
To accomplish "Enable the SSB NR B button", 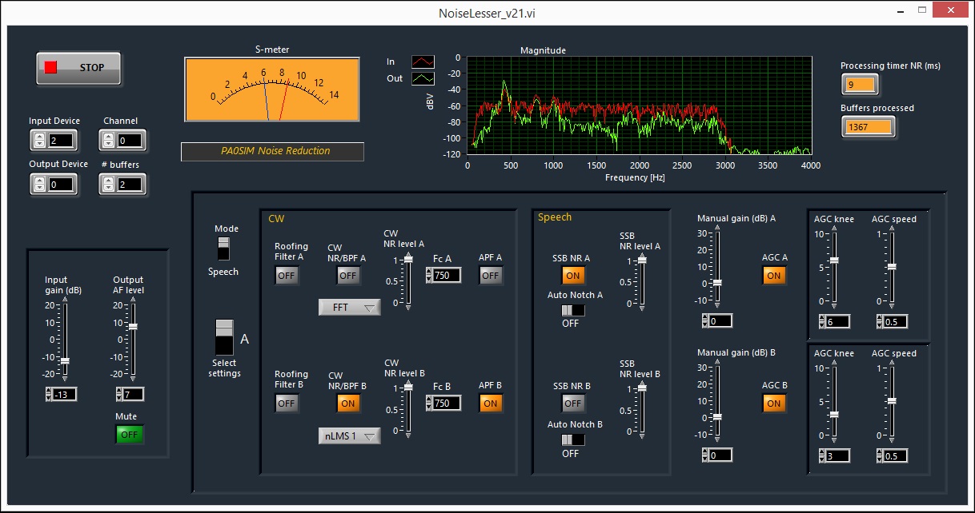I will pos(572,404).
